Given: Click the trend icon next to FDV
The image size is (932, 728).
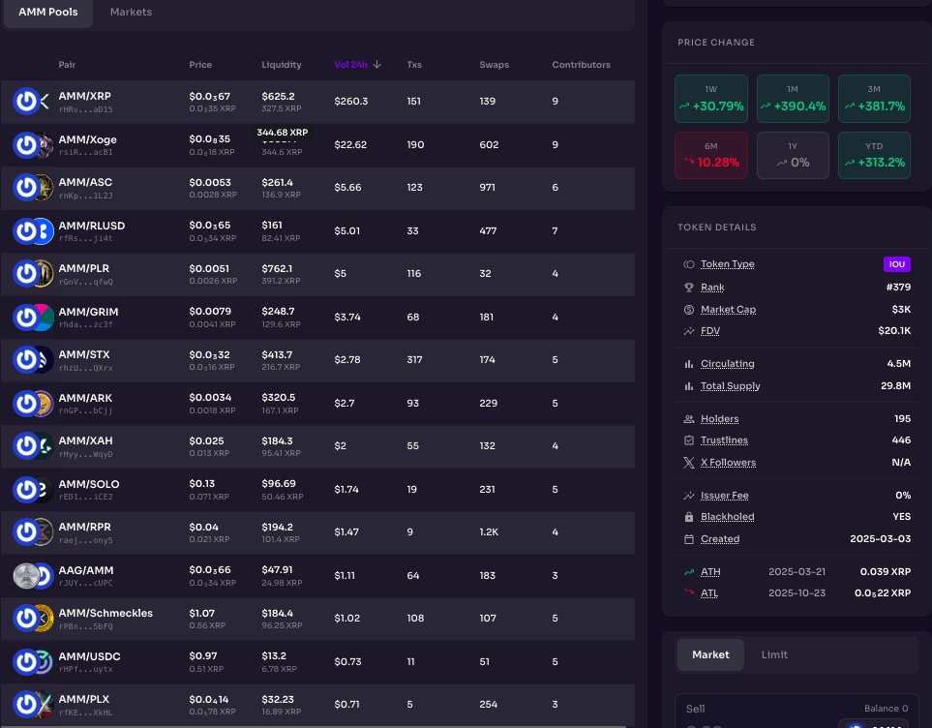Looking at the screenshot, I should click(688, 330).
